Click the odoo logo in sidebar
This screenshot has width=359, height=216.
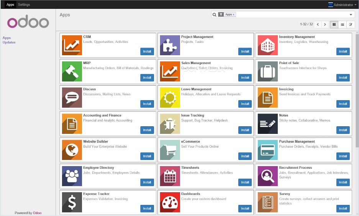click(x=28, y=21)
